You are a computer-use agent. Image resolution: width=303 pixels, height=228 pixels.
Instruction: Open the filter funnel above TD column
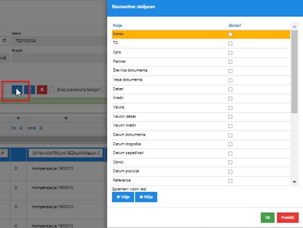click(x=18, y=119)
